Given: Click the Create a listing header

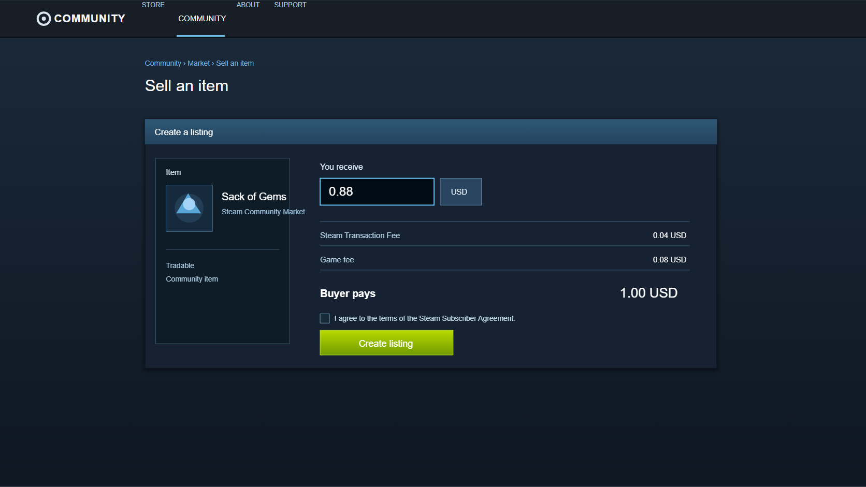Looking at the screenshot, I should [184, 132].
